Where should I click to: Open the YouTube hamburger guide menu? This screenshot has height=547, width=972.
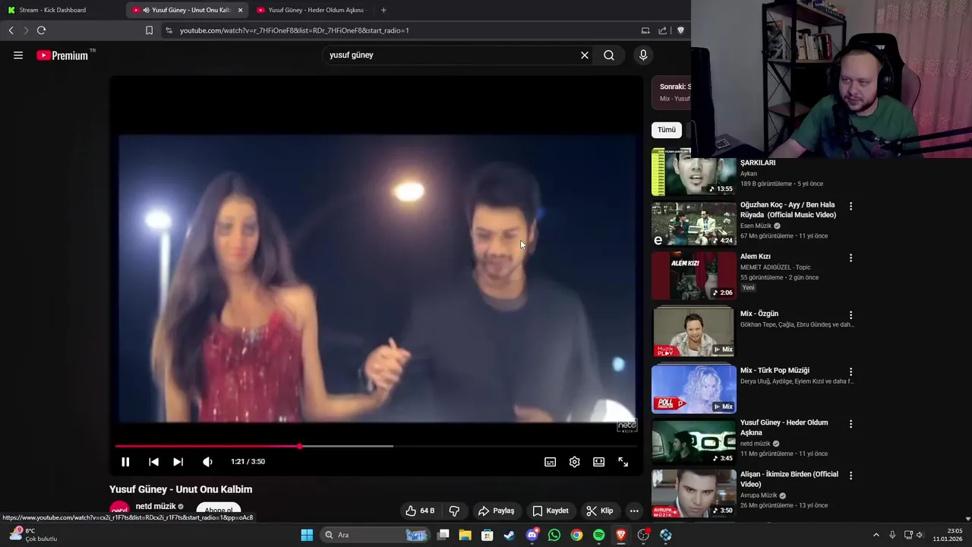pyautogui.click(x=18, y=55)
